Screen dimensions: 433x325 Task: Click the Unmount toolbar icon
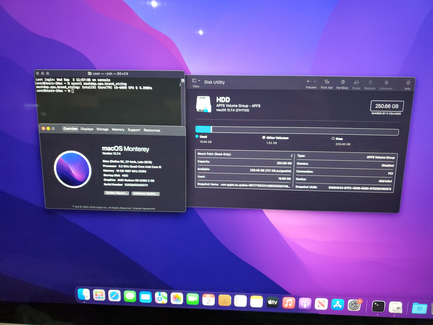tap(386, 83)
